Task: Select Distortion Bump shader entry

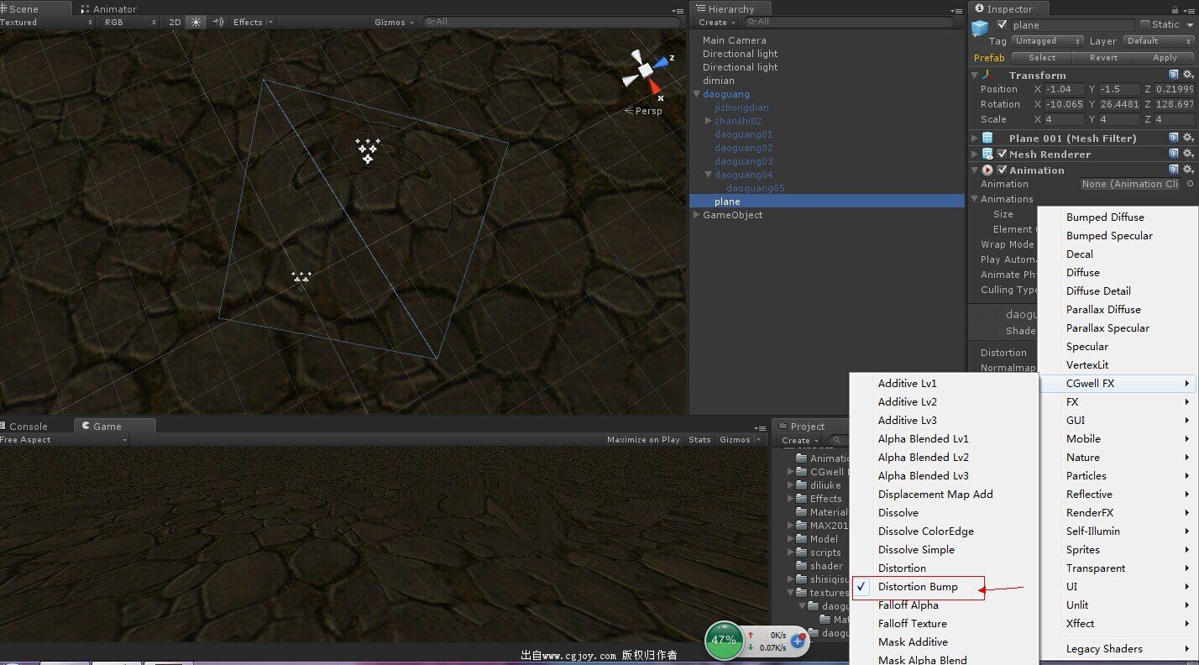Action: click(x=918, y=586)
